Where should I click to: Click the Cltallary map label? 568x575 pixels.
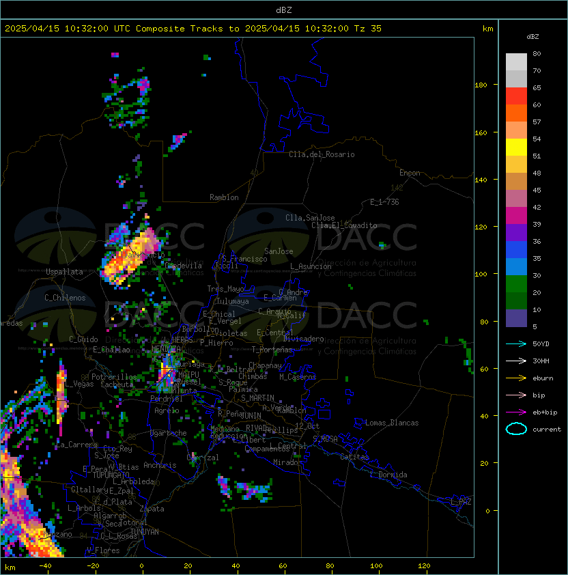[x=89, y=490]
